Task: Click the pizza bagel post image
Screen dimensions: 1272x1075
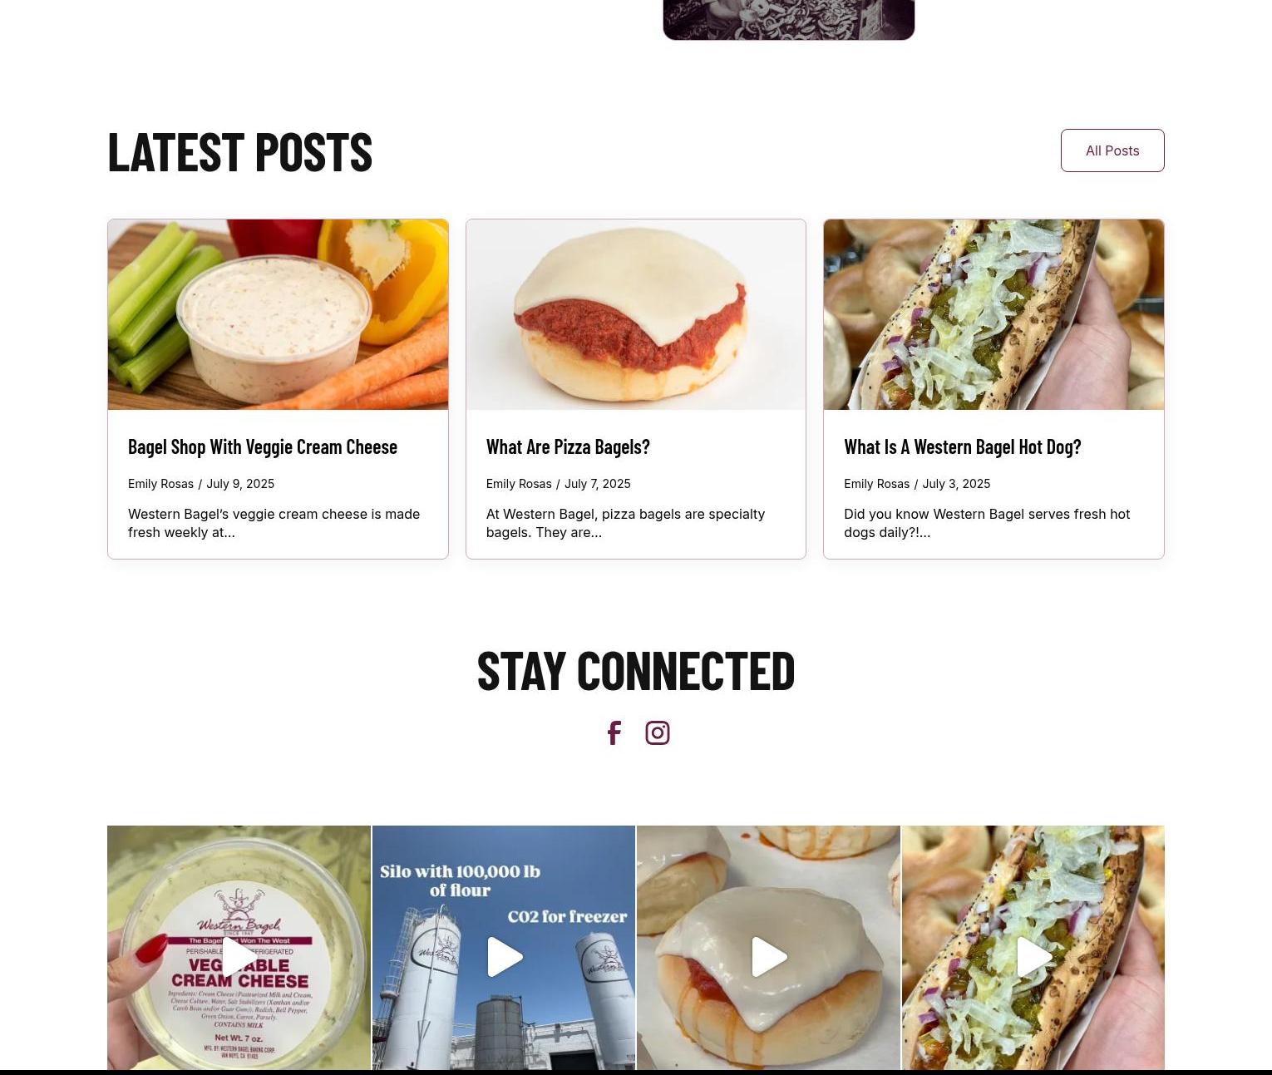Action: click(x=636, y=314)
